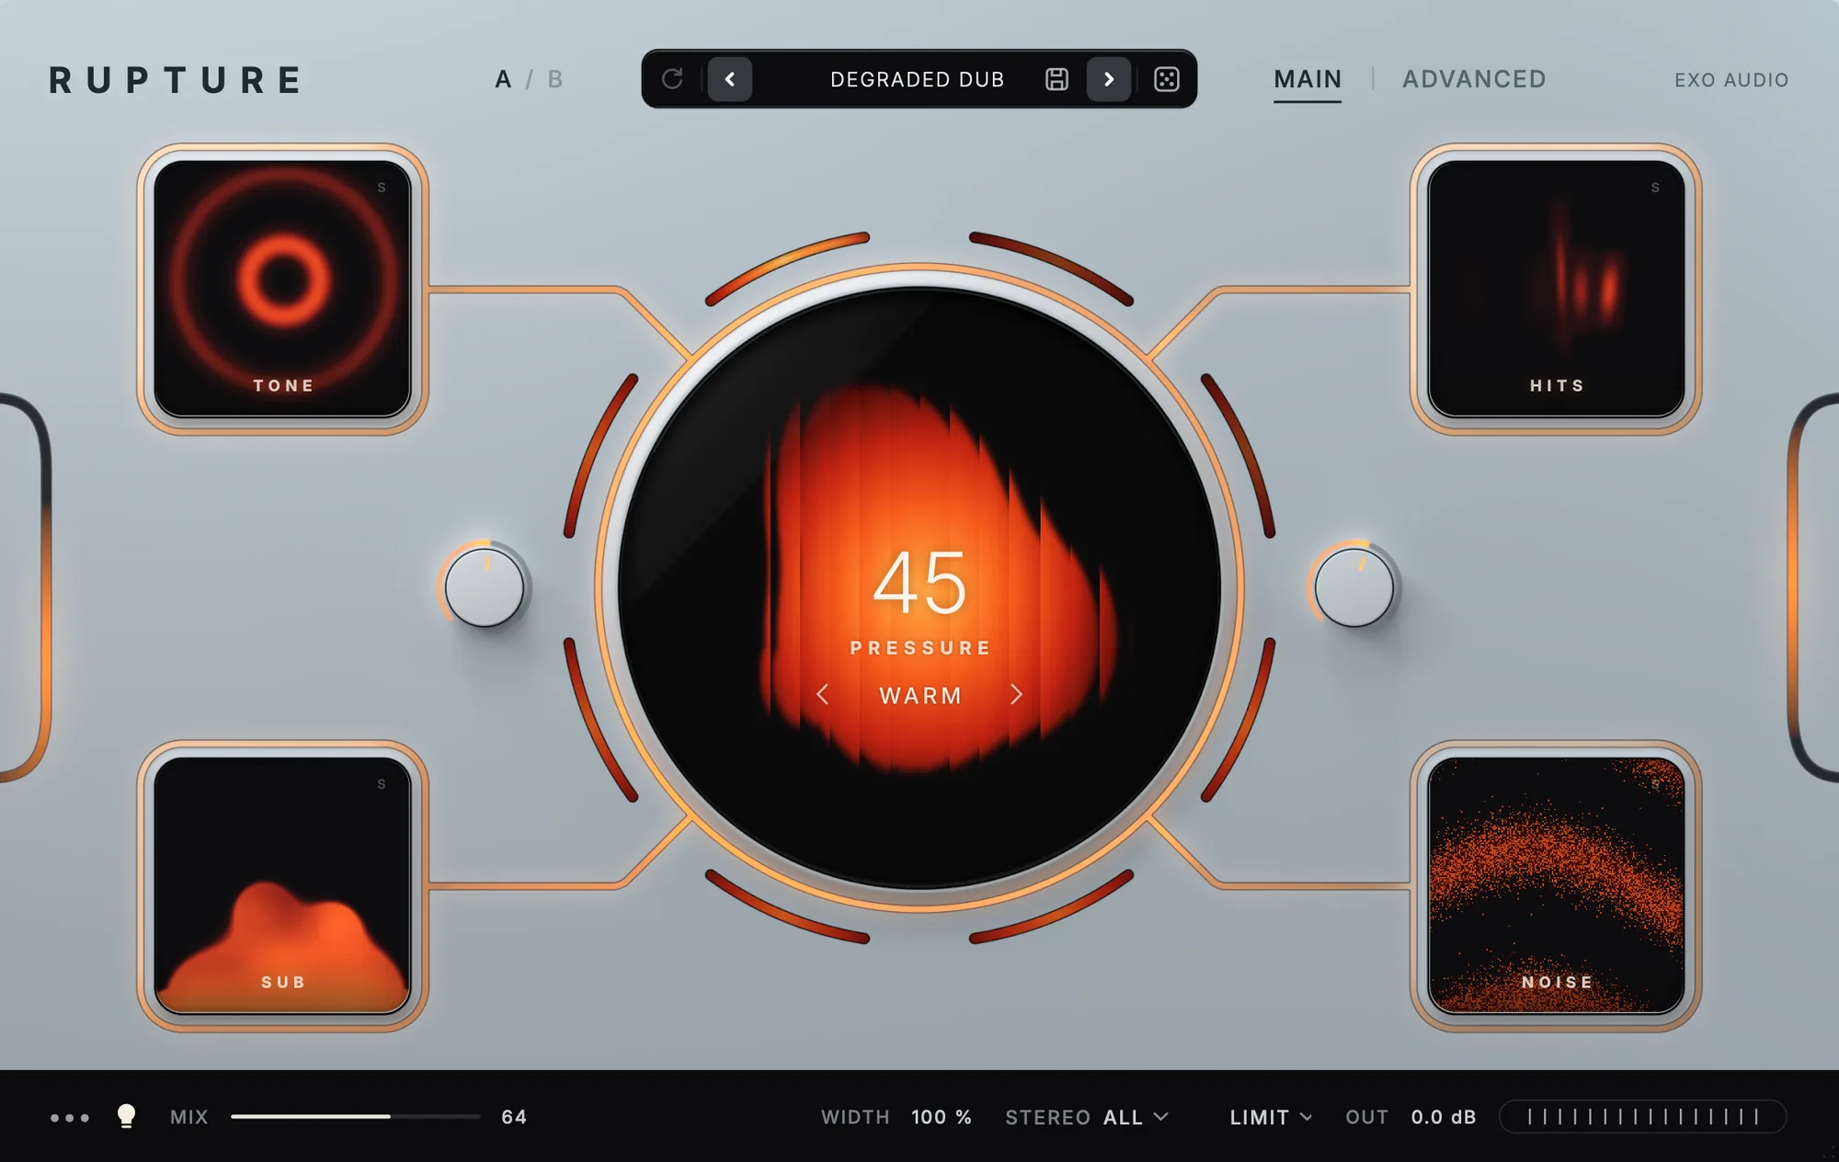This screenshot has width=1839, height=1162.
Task: Open the STEREO ALL dropdown
Action: [x=1087, y=1117]
